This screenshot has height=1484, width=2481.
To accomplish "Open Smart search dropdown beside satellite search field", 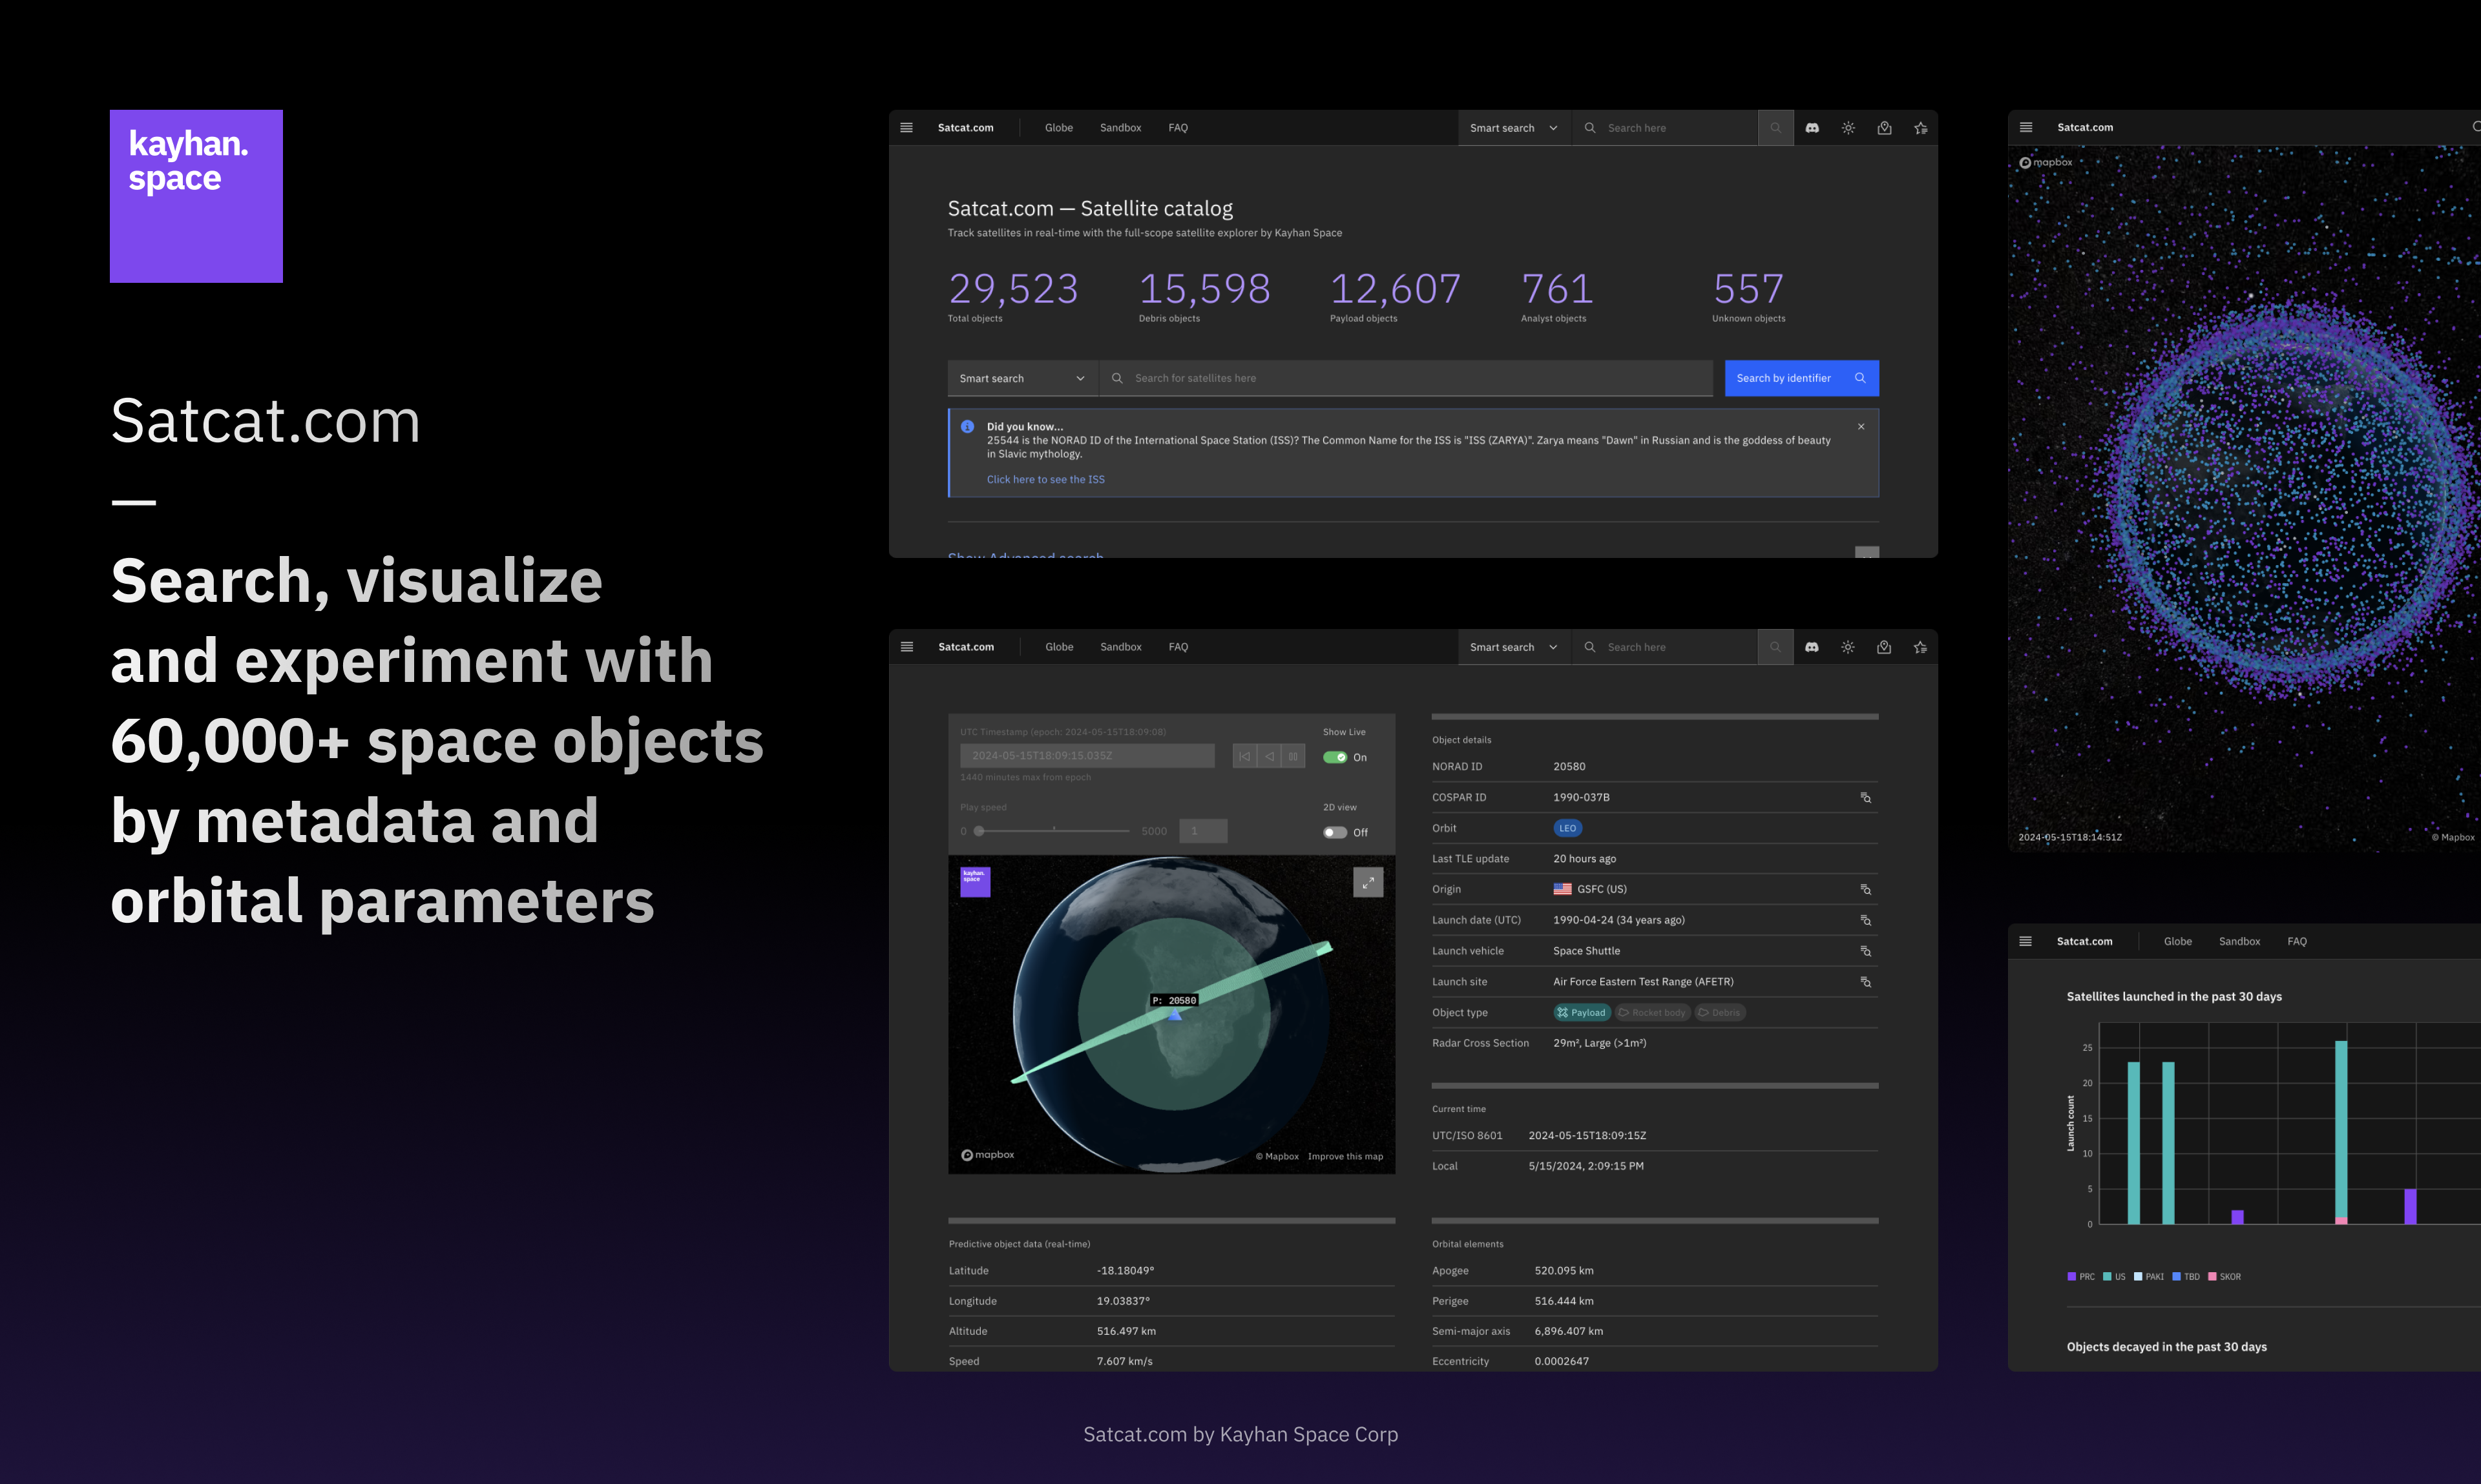I will [1022, 378].
